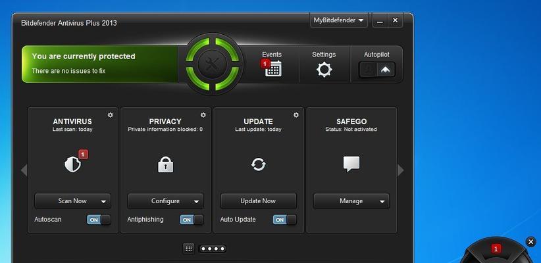Click the Update refresh arrows icon
The width and height of the screenshot is (541, 263).
click(259, 164)
